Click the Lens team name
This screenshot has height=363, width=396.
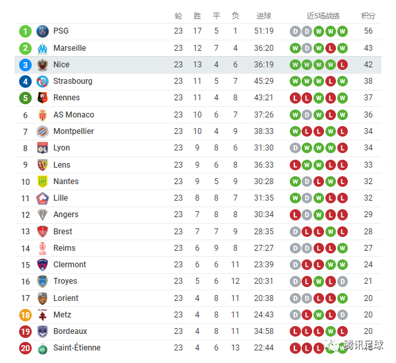[x=61, y=165]
